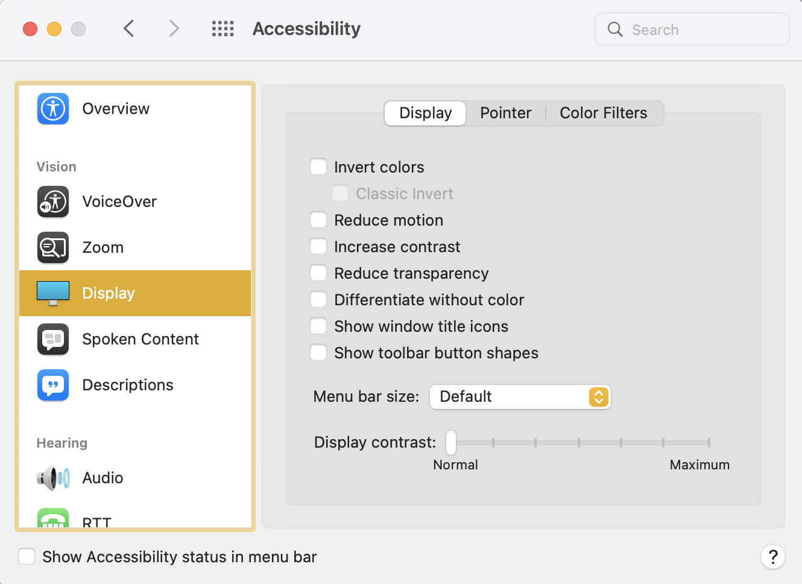Open the help question mark button
The height and width of the screenshot is (584, 802).
(x=772, y=557)
